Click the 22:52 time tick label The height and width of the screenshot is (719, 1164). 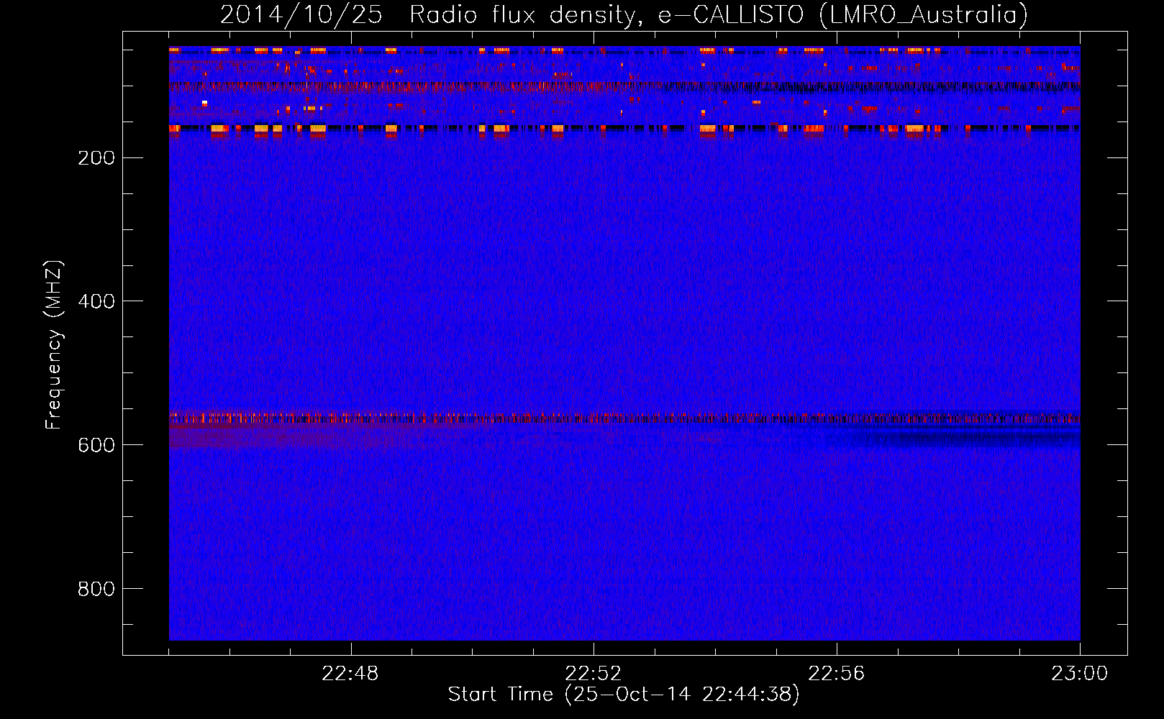[x=594, y=674]
